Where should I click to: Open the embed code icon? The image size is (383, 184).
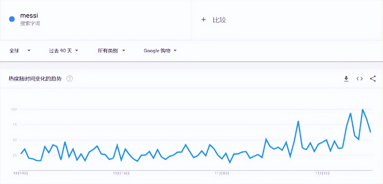pos(359,79)
